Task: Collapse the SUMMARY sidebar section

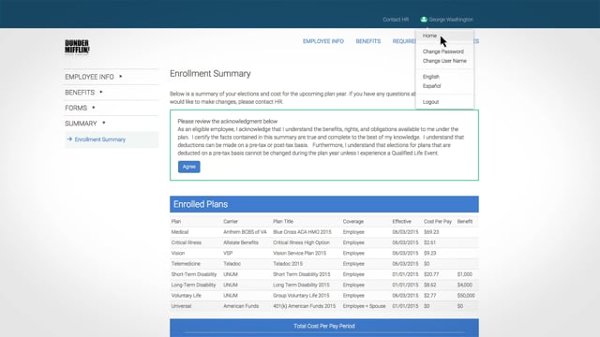Action: 85,124
